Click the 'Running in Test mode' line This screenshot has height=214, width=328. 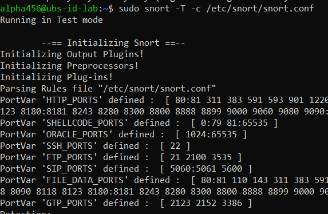[52, 20]
